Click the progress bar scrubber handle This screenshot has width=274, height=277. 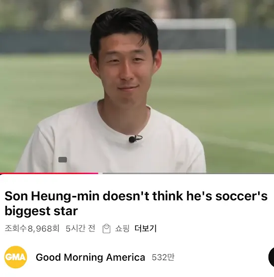click(100, 173)
